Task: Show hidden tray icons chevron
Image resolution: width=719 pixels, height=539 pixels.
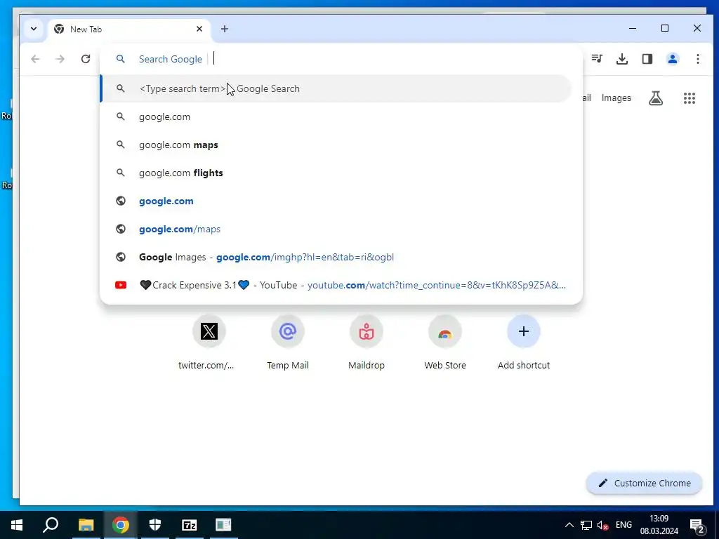Action: coord(569,525)
